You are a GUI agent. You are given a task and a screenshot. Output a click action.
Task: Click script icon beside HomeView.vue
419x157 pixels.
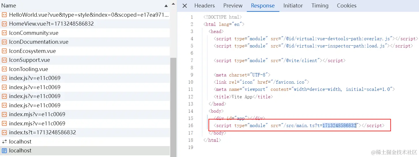(x=4, y=24)
